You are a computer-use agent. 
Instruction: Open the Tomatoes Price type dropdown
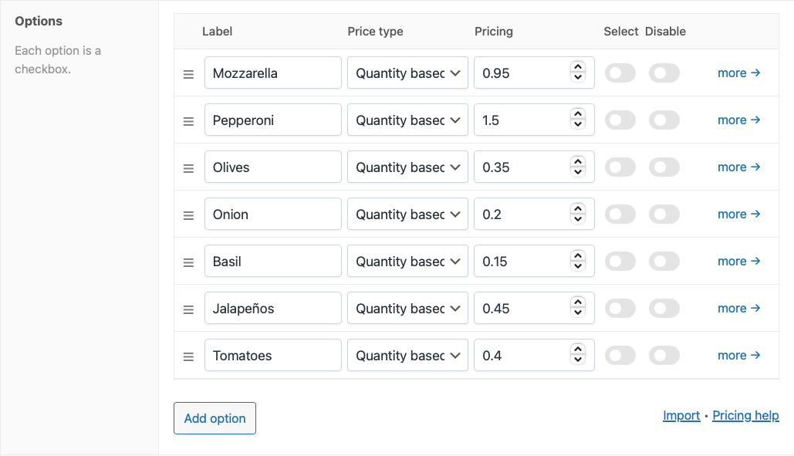[x=407, y=356]
